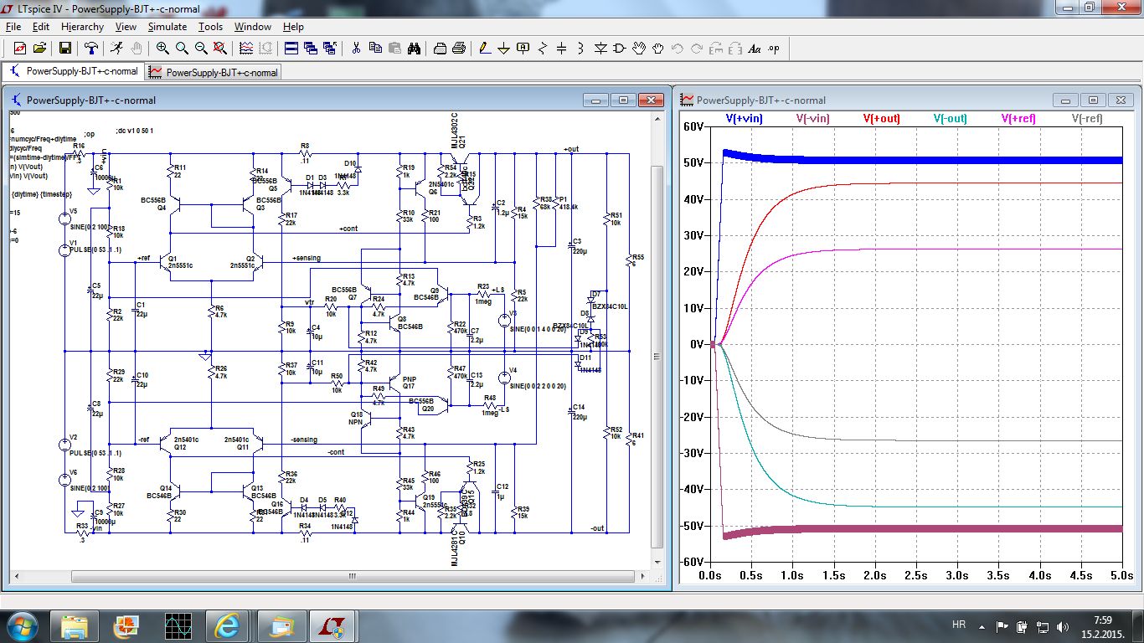Cascade windows toolbar icon
Image resolution: width=1144 pixels, height=643 pixels.
pyautogui.click(x=330, y=49)
